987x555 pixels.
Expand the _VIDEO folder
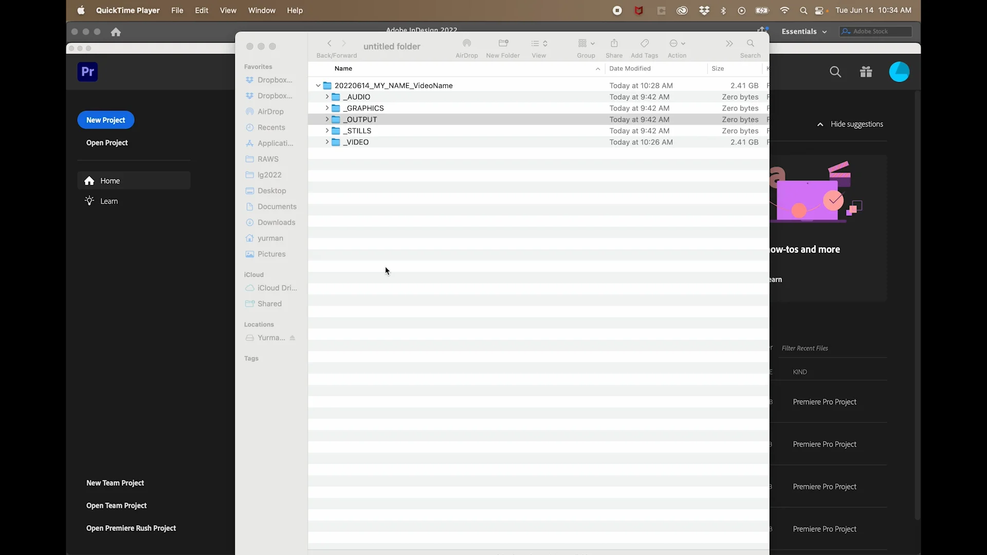click(x=327, y=142)
